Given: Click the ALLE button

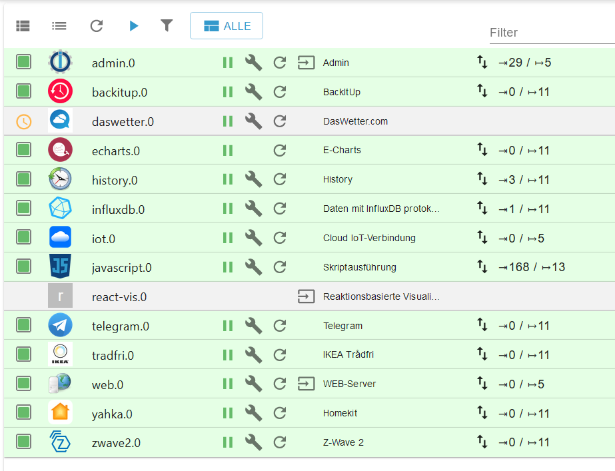Looking at the screenshot, I should pos(227,26).
